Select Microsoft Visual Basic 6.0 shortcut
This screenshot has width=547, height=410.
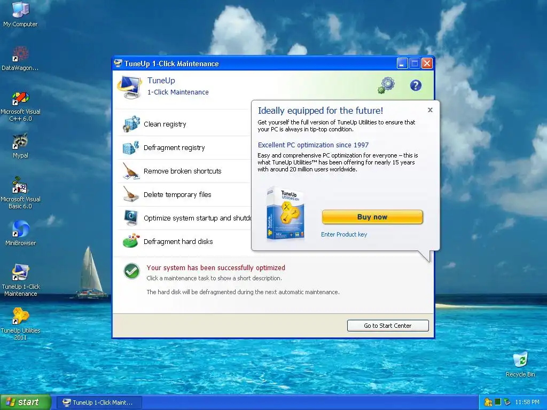[20, 193]
